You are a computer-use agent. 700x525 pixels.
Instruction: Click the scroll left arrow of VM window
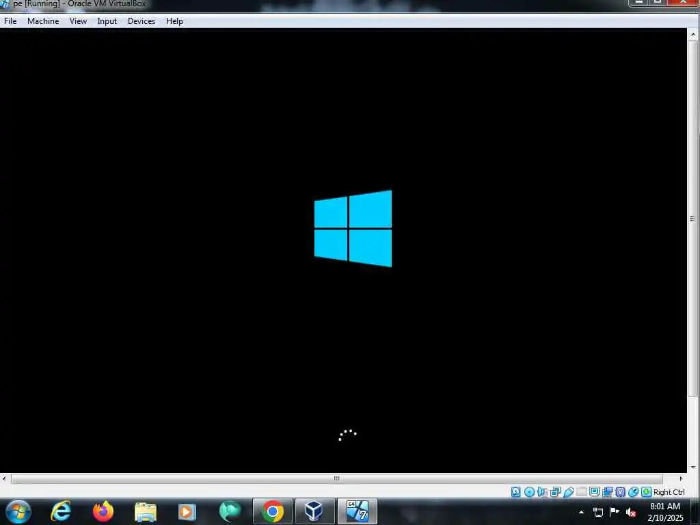(x=4, y=479)
